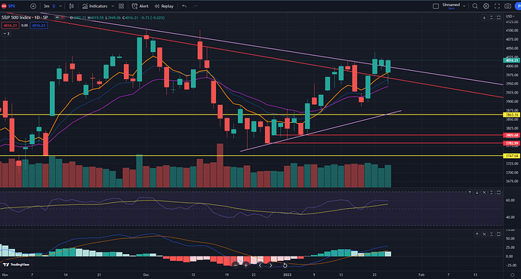The width and height of the screenshot is (521, 279).
Task: Take a chart snapshot with camera icon
Action: pos(507,6)
